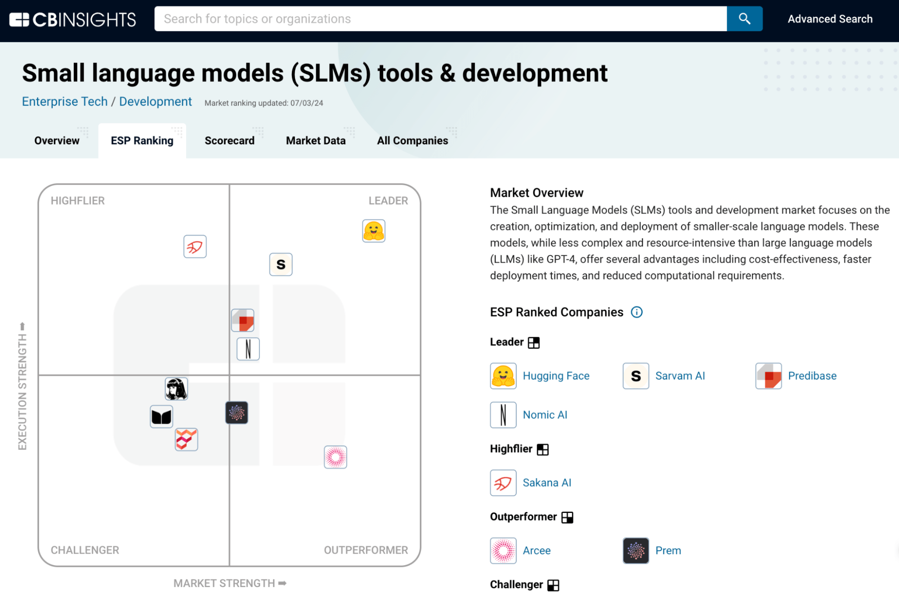Select the Nomic AI marker on the chart

tap(248, 349)
